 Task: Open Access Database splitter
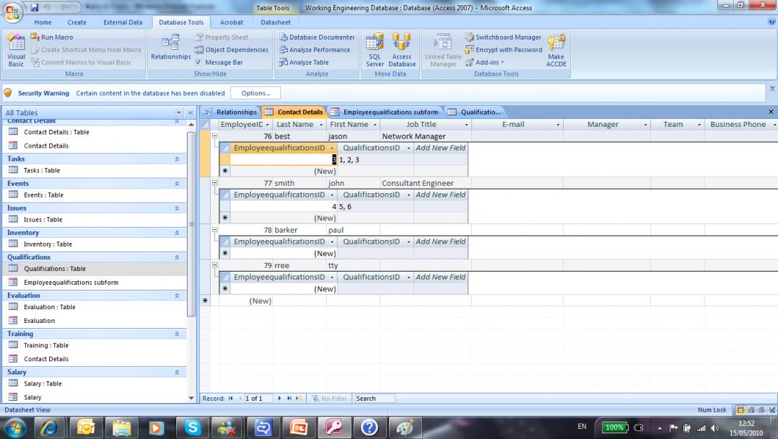click(402, 50)
